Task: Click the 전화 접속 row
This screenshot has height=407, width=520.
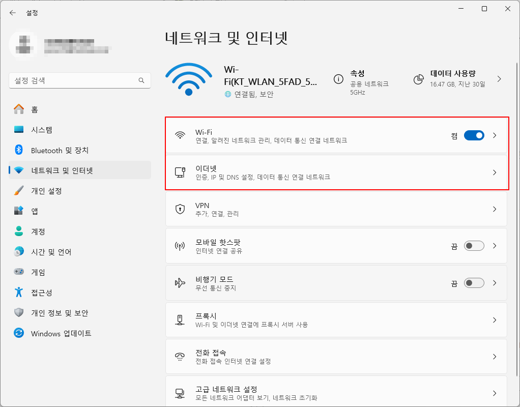Action: (336, 356)
